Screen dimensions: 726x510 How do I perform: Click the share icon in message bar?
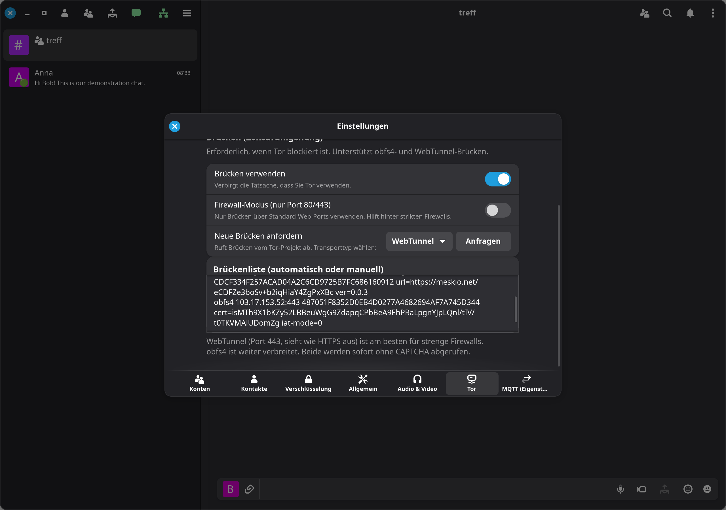coord(665,489)
